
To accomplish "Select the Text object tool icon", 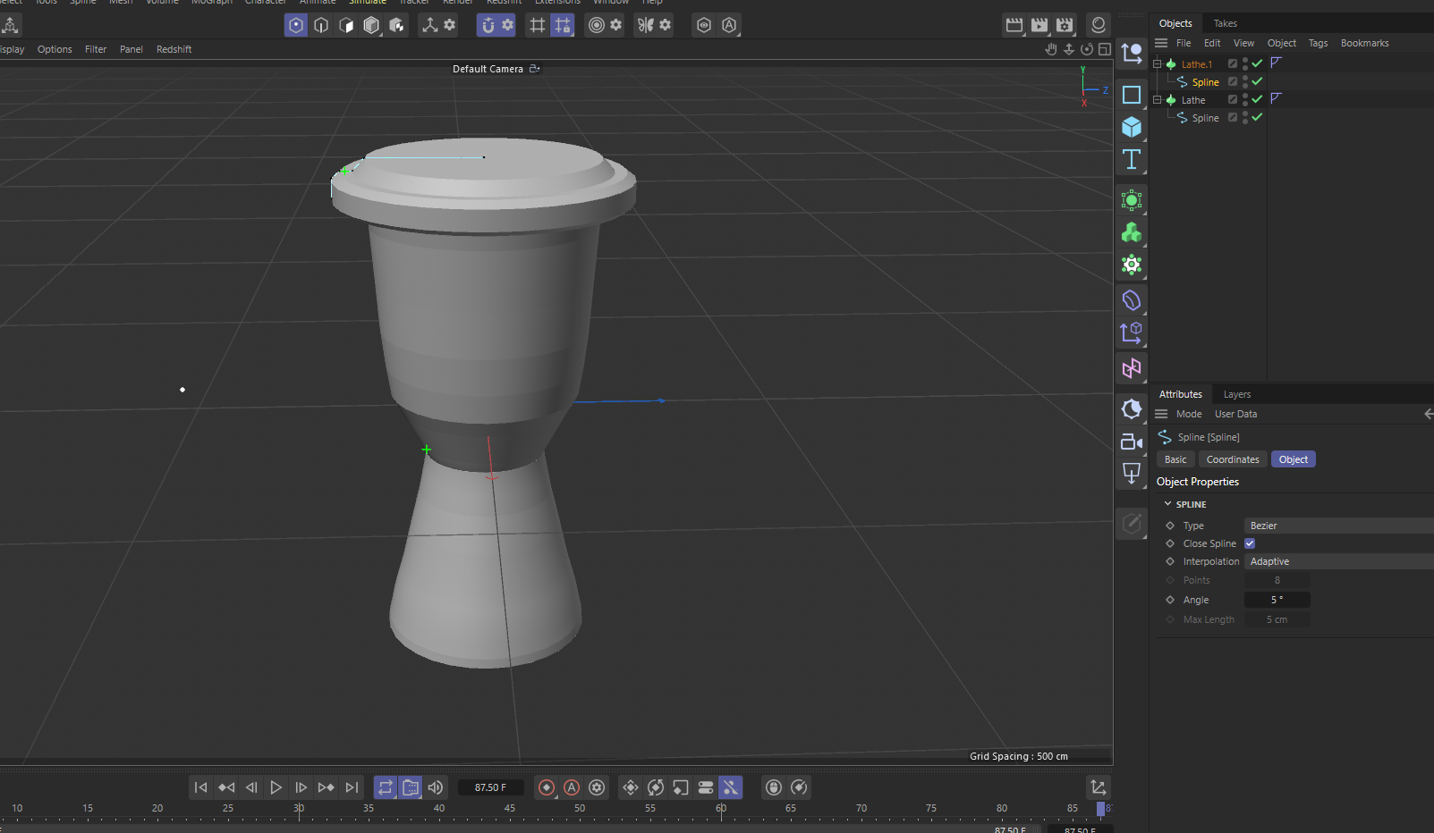I will pos(1132,160).
